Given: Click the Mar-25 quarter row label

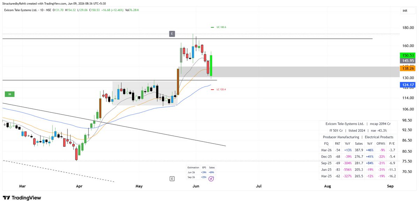Looking at the screenshot, I should click(326, 176).
